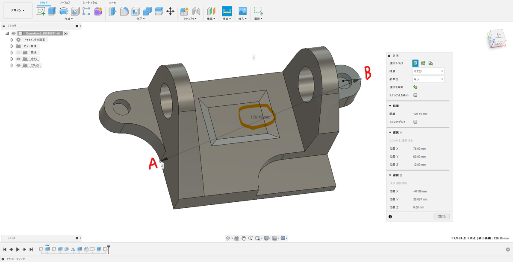Open the 検査 menu
This screenshot has height=262, width=513.
click(x=227, y=19)
